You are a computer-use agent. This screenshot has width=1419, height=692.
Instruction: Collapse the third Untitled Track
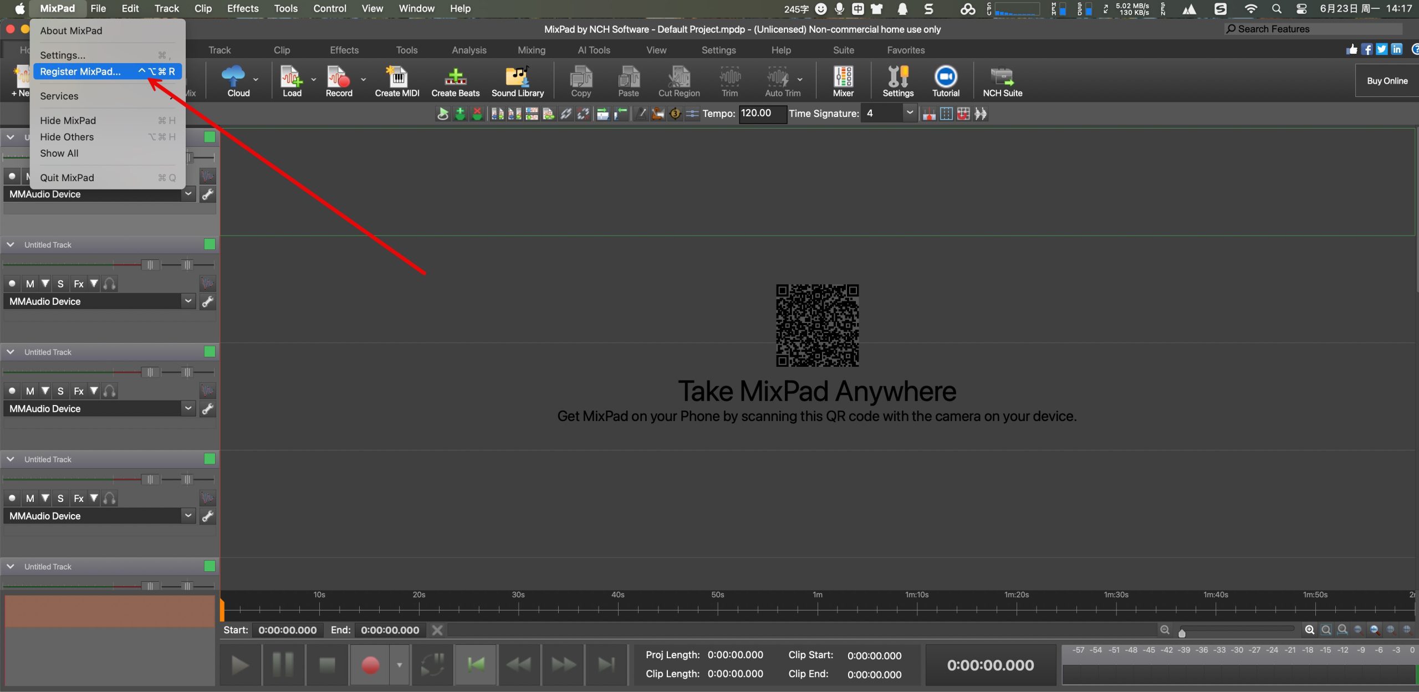click(11, 352)
